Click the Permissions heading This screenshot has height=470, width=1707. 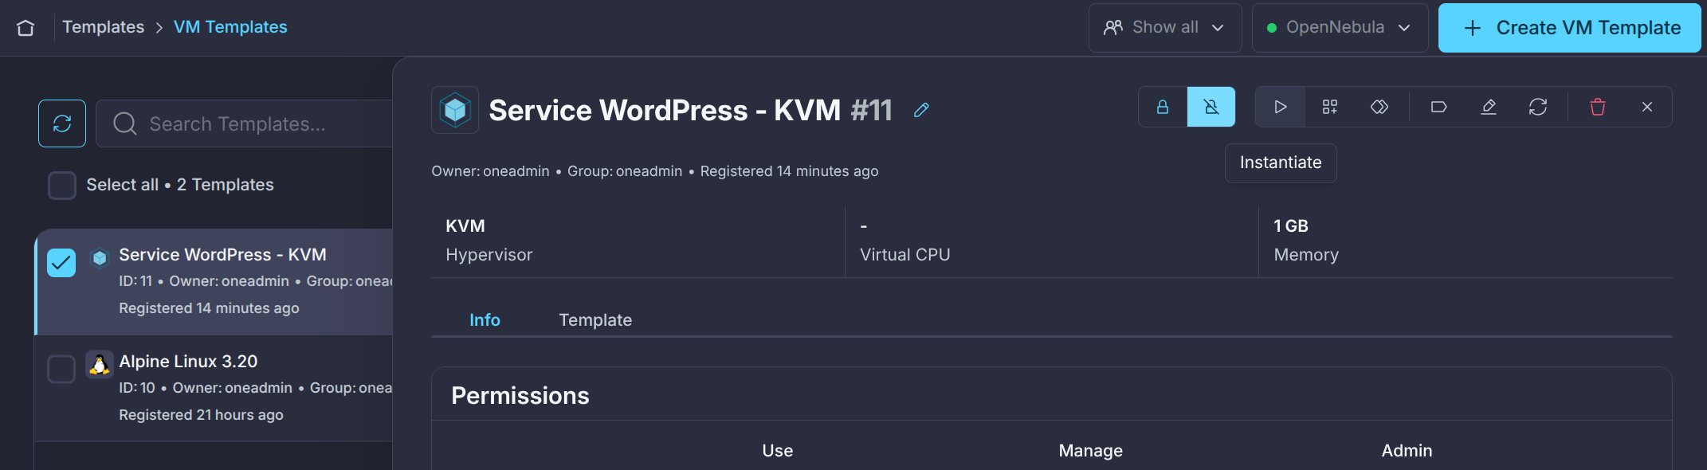coord(520,396)
